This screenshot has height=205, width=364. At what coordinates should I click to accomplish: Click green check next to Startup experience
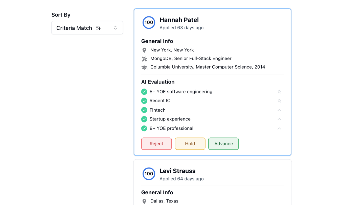tap(144, 119)
